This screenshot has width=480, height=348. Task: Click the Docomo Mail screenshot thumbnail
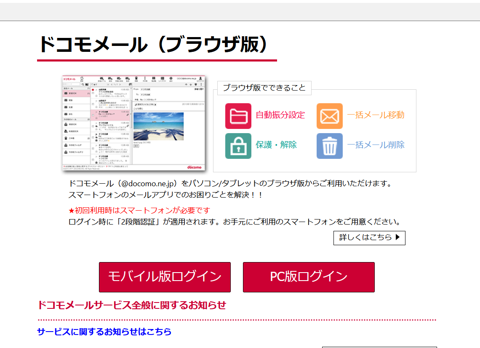pos(134,123)
